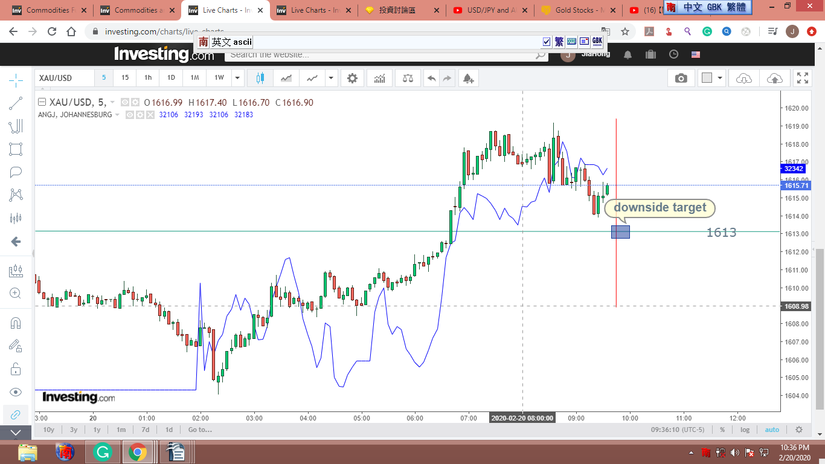The width and height of the screenshot is (825, 464).
Task: Click the undo arrow in toolbar
Action: [431, 78]
